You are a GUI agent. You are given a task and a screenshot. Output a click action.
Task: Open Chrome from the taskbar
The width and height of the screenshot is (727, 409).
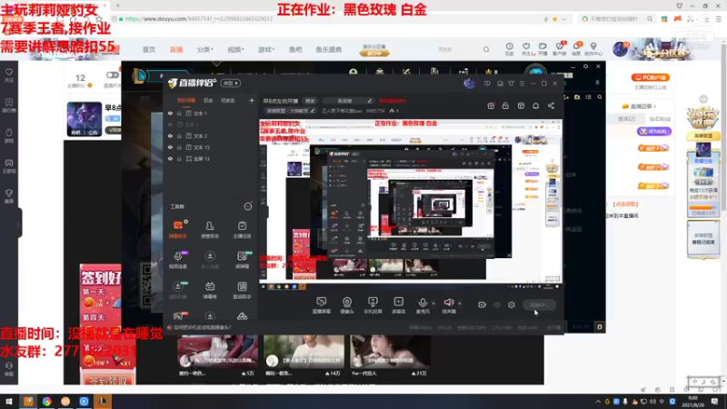pyautogui.click(x=47, y=401)
